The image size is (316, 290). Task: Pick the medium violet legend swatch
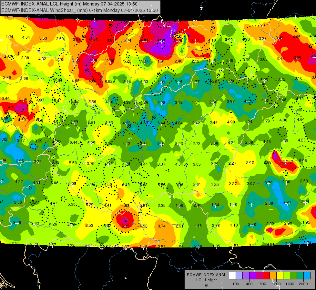tap(246, 275)
